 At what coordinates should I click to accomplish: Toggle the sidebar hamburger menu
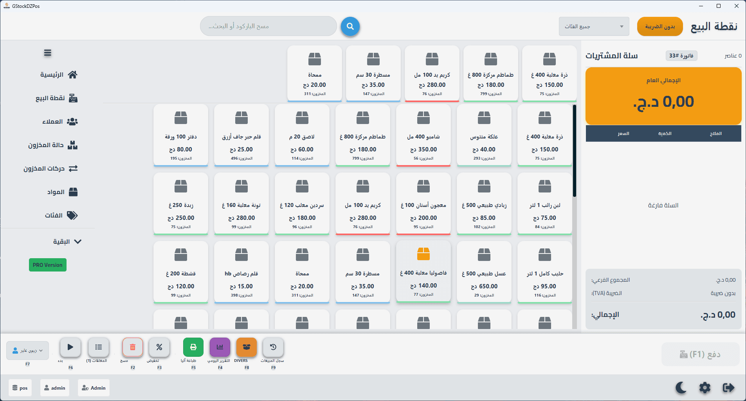pyautogui.click(x=48, y=53)
